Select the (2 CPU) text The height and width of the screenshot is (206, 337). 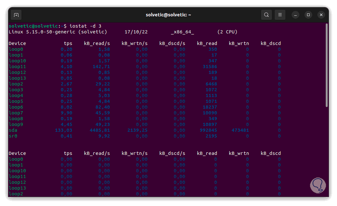click(x=227, y=32)
